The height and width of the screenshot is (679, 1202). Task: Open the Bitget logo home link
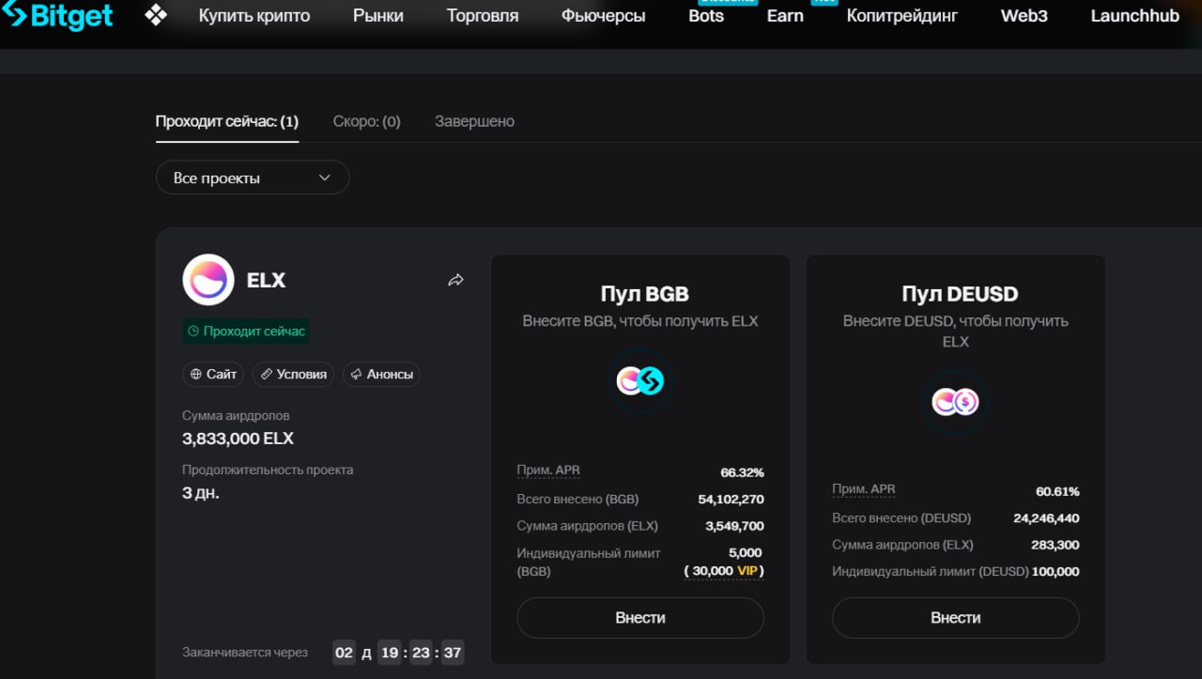coord(57,16)
